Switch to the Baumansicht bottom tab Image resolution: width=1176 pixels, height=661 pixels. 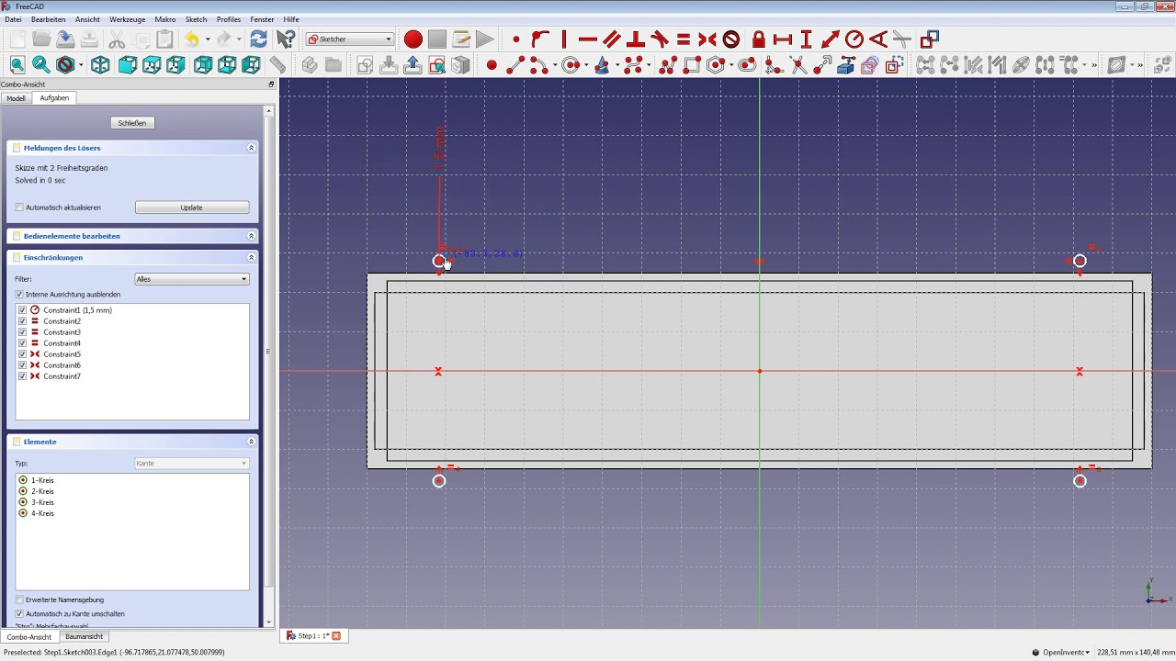pos(84,637)
